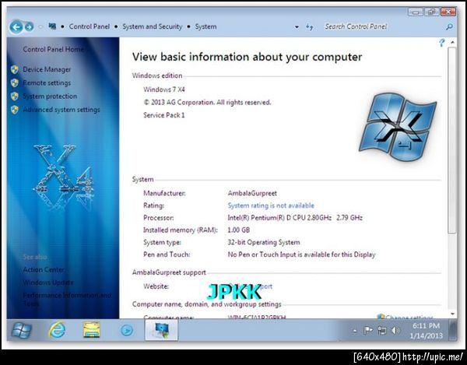Click 'Windows 7 X4' edition text
The width and height of the screenshot is (467, 365).
[164, 89]
